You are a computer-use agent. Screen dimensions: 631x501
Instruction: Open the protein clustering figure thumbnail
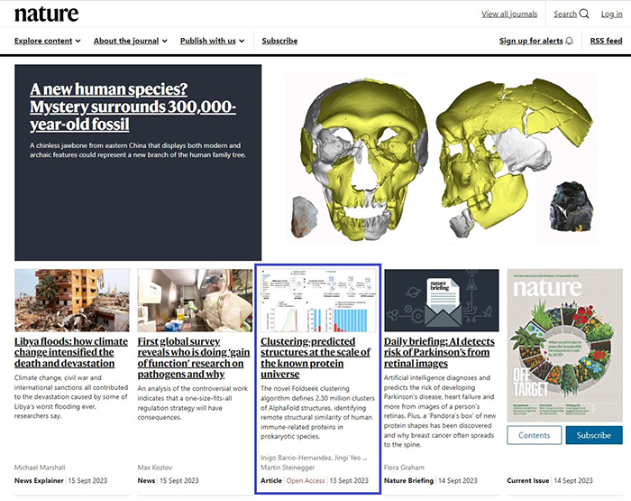318,301
